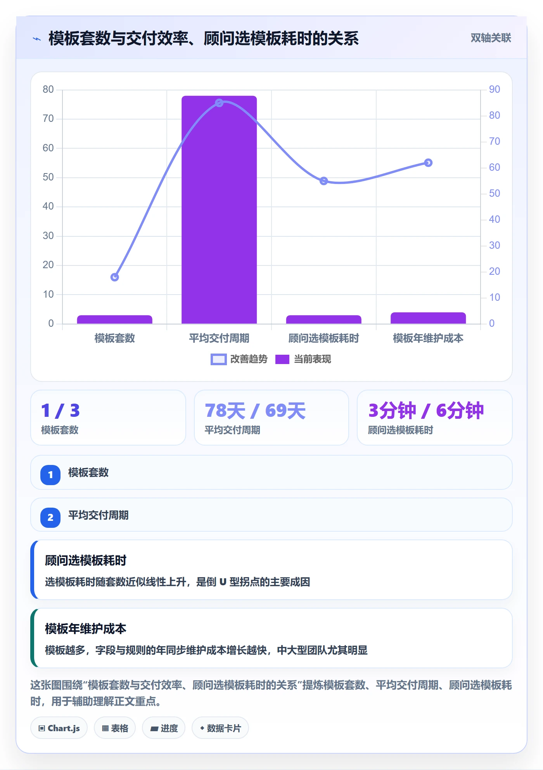The width and height of the screenshot is (543, 770).
Task: Click the 改善趋势 legend label
Action: pyautogui.click(x=249, y=359)
